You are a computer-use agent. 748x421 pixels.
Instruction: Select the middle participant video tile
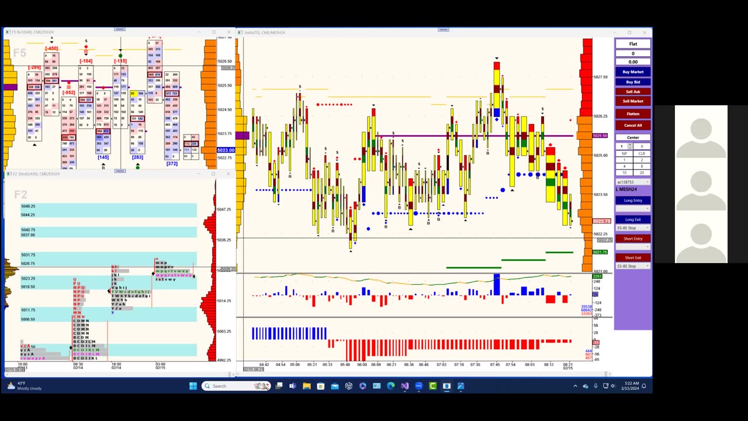(701, 184)
